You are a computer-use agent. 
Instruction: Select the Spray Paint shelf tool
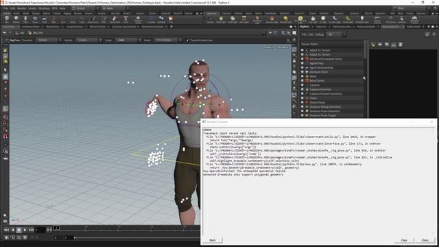(115, 19)
